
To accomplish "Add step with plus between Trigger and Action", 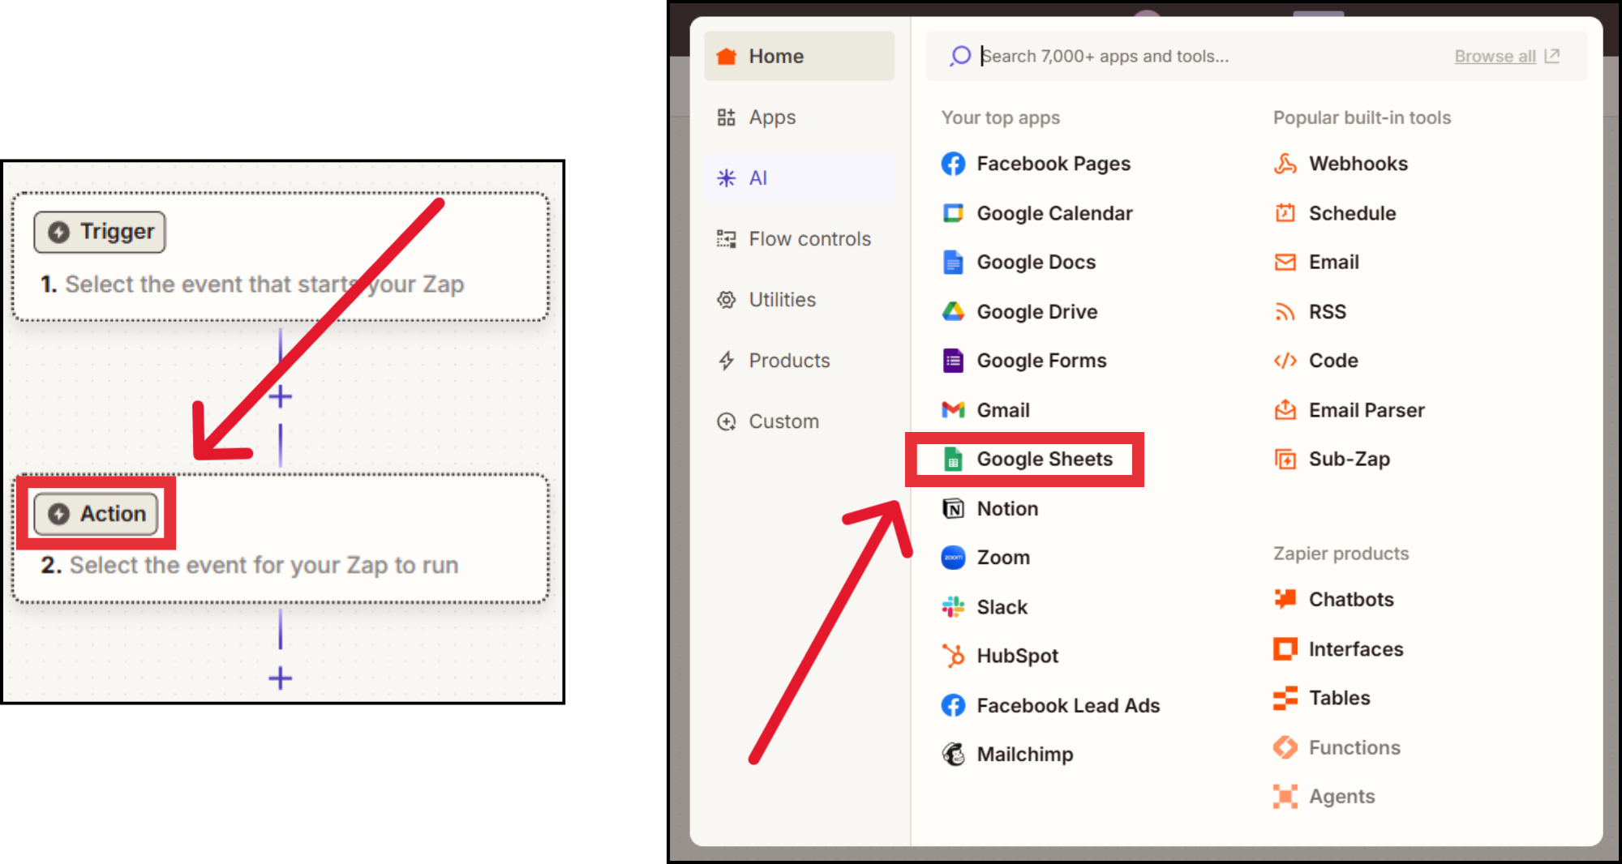I will (x=281, y=397).
